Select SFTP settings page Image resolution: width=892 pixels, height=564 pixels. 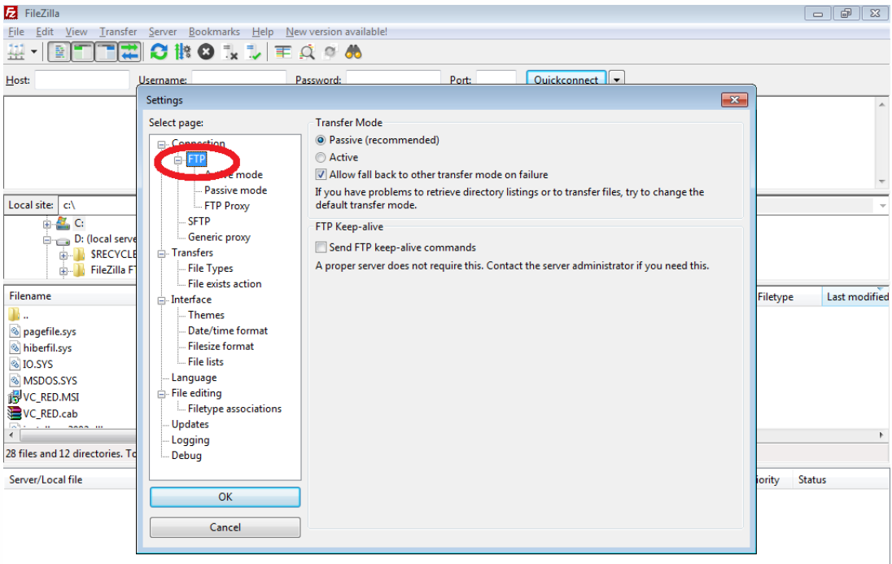tap(199, 221)
